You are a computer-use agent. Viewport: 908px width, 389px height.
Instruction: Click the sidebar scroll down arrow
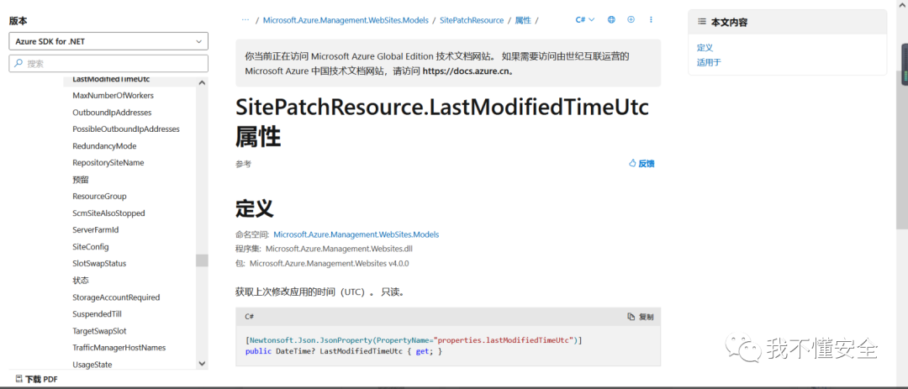202,364
